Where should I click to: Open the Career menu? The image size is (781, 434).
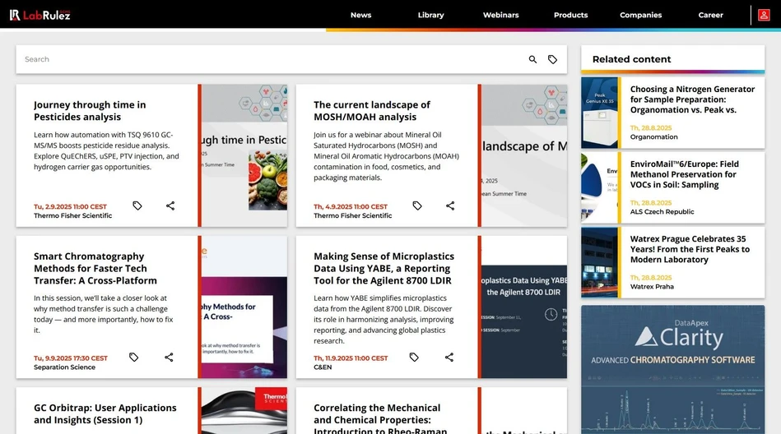tap(711, 15)
